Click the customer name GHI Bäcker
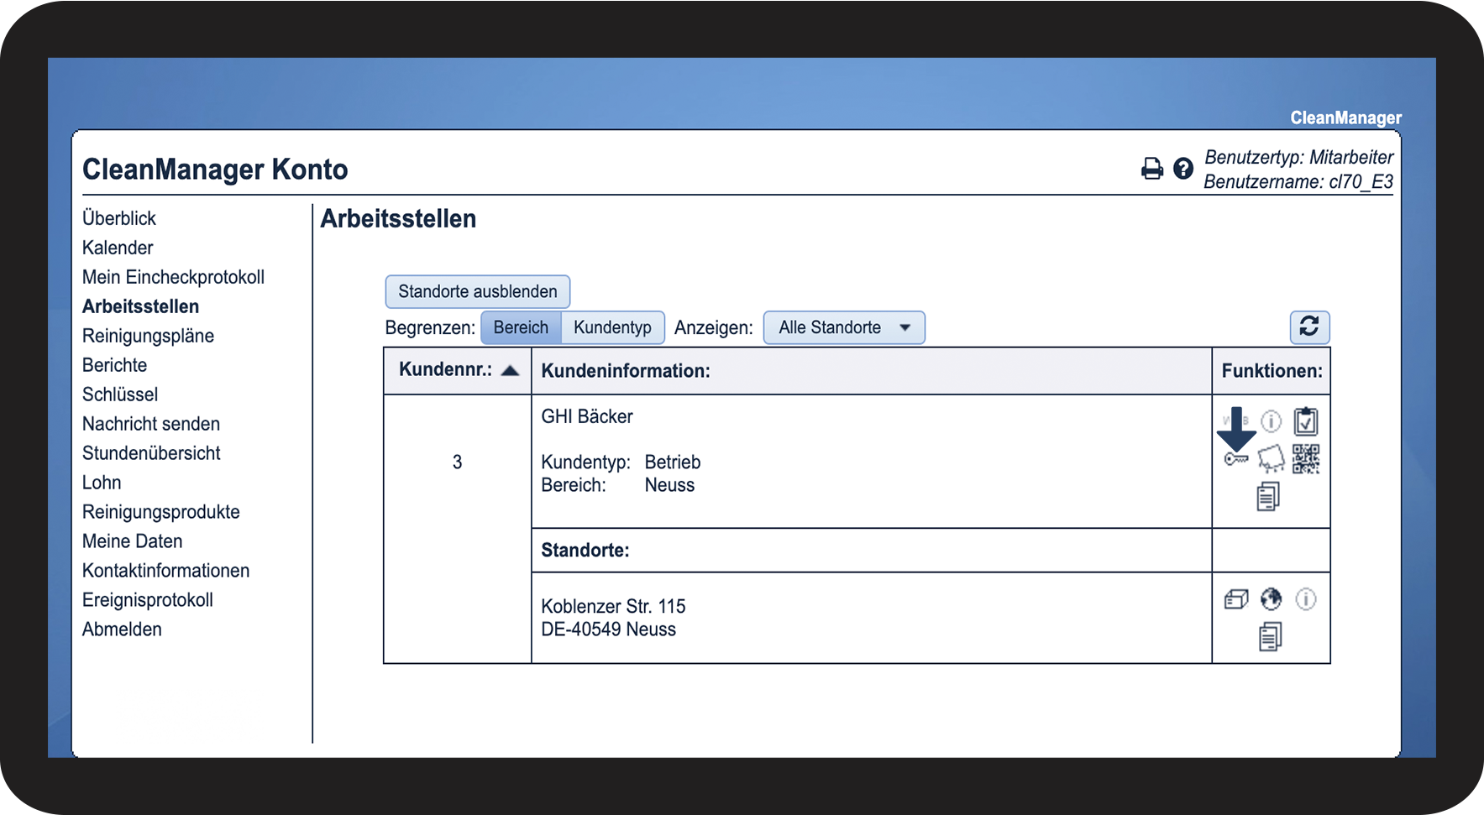The width and height of the screenshot is (1484, 815). pyautogui.click(x=587, y=416)
